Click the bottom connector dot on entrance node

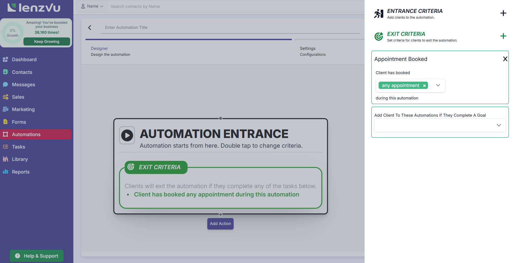(221, 214)
